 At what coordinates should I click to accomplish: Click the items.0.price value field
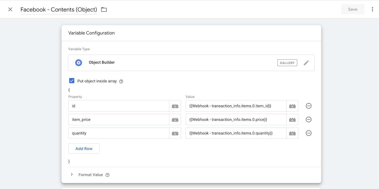click(236, 120)
